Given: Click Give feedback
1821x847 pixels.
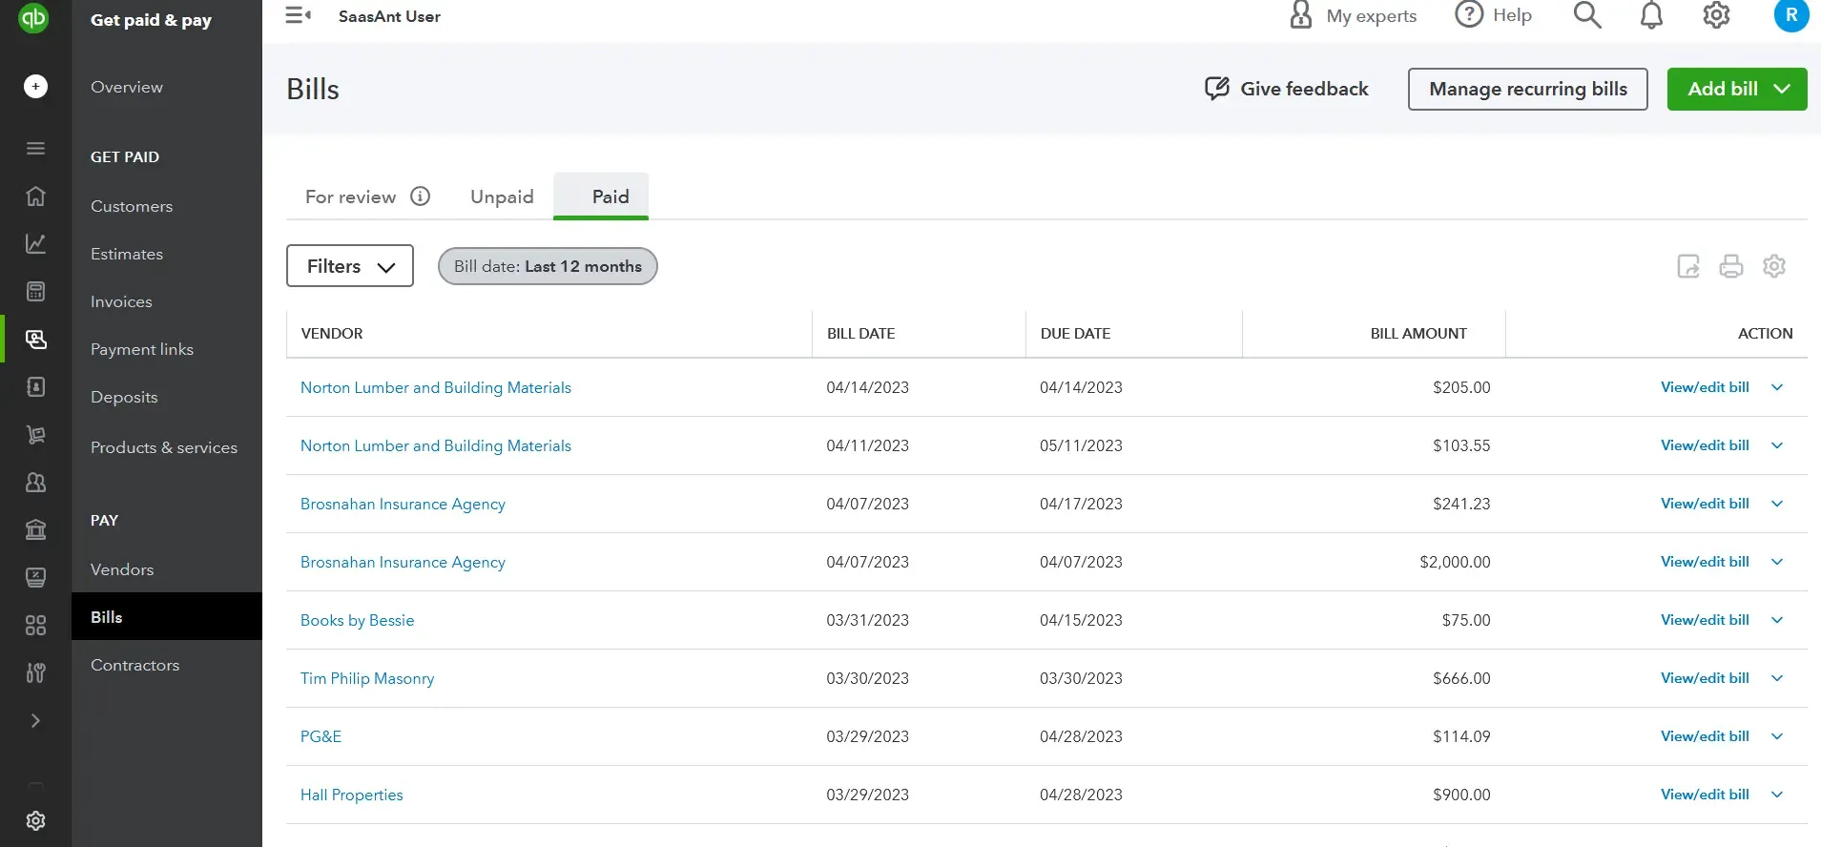Looking at the screenshot, I should coord(1286,89).
